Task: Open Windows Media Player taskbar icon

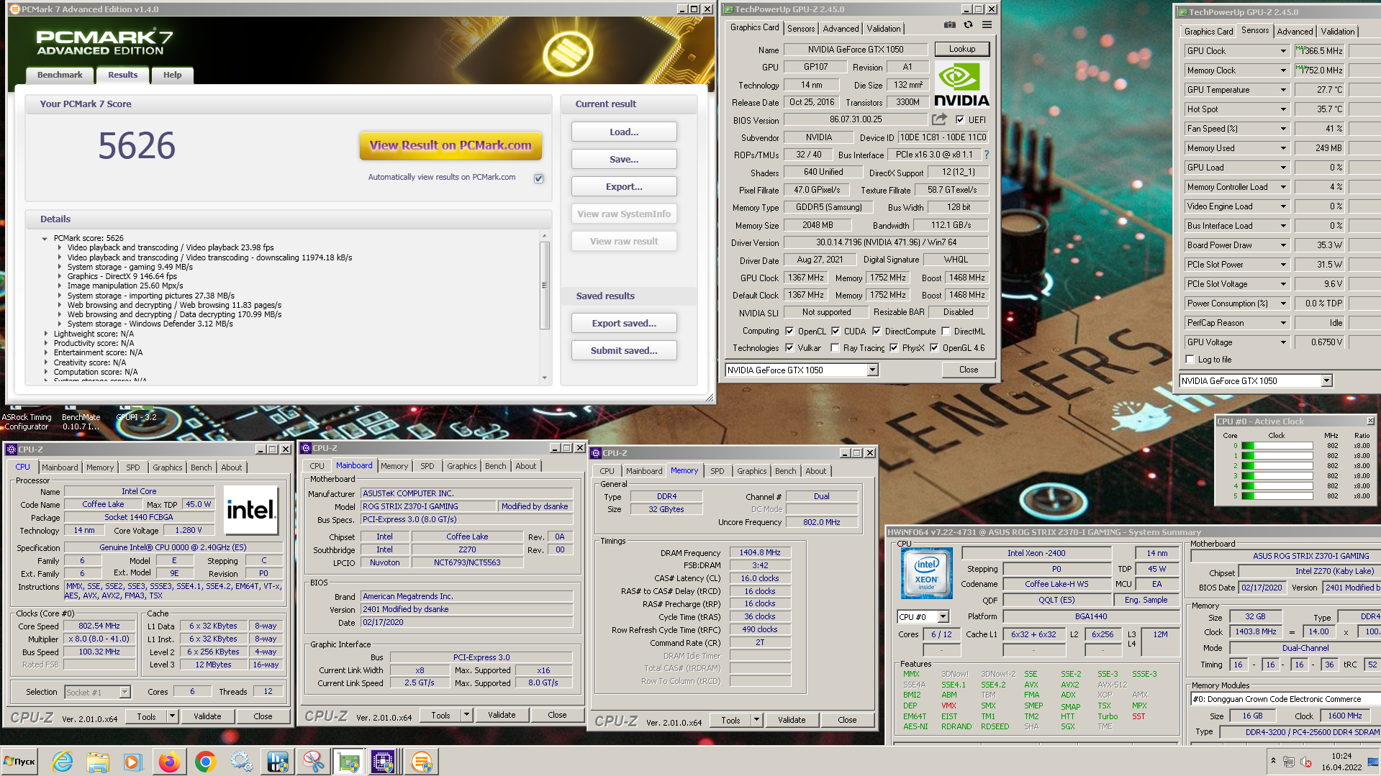Action: (x=132, y=762)
